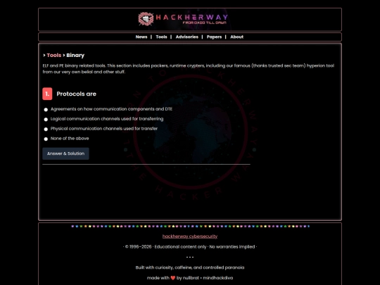Click the 'Built with curiosity, caffeine' footer text

click(x=190, y=267)
